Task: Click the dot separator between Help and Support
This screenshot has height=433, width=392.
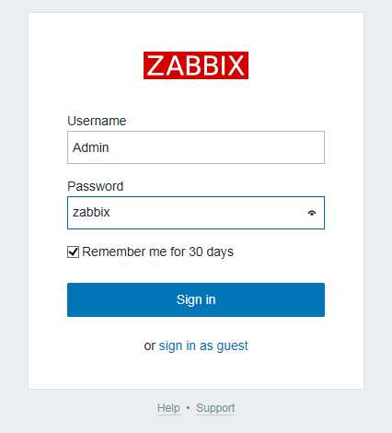Action: pos(188,408)
